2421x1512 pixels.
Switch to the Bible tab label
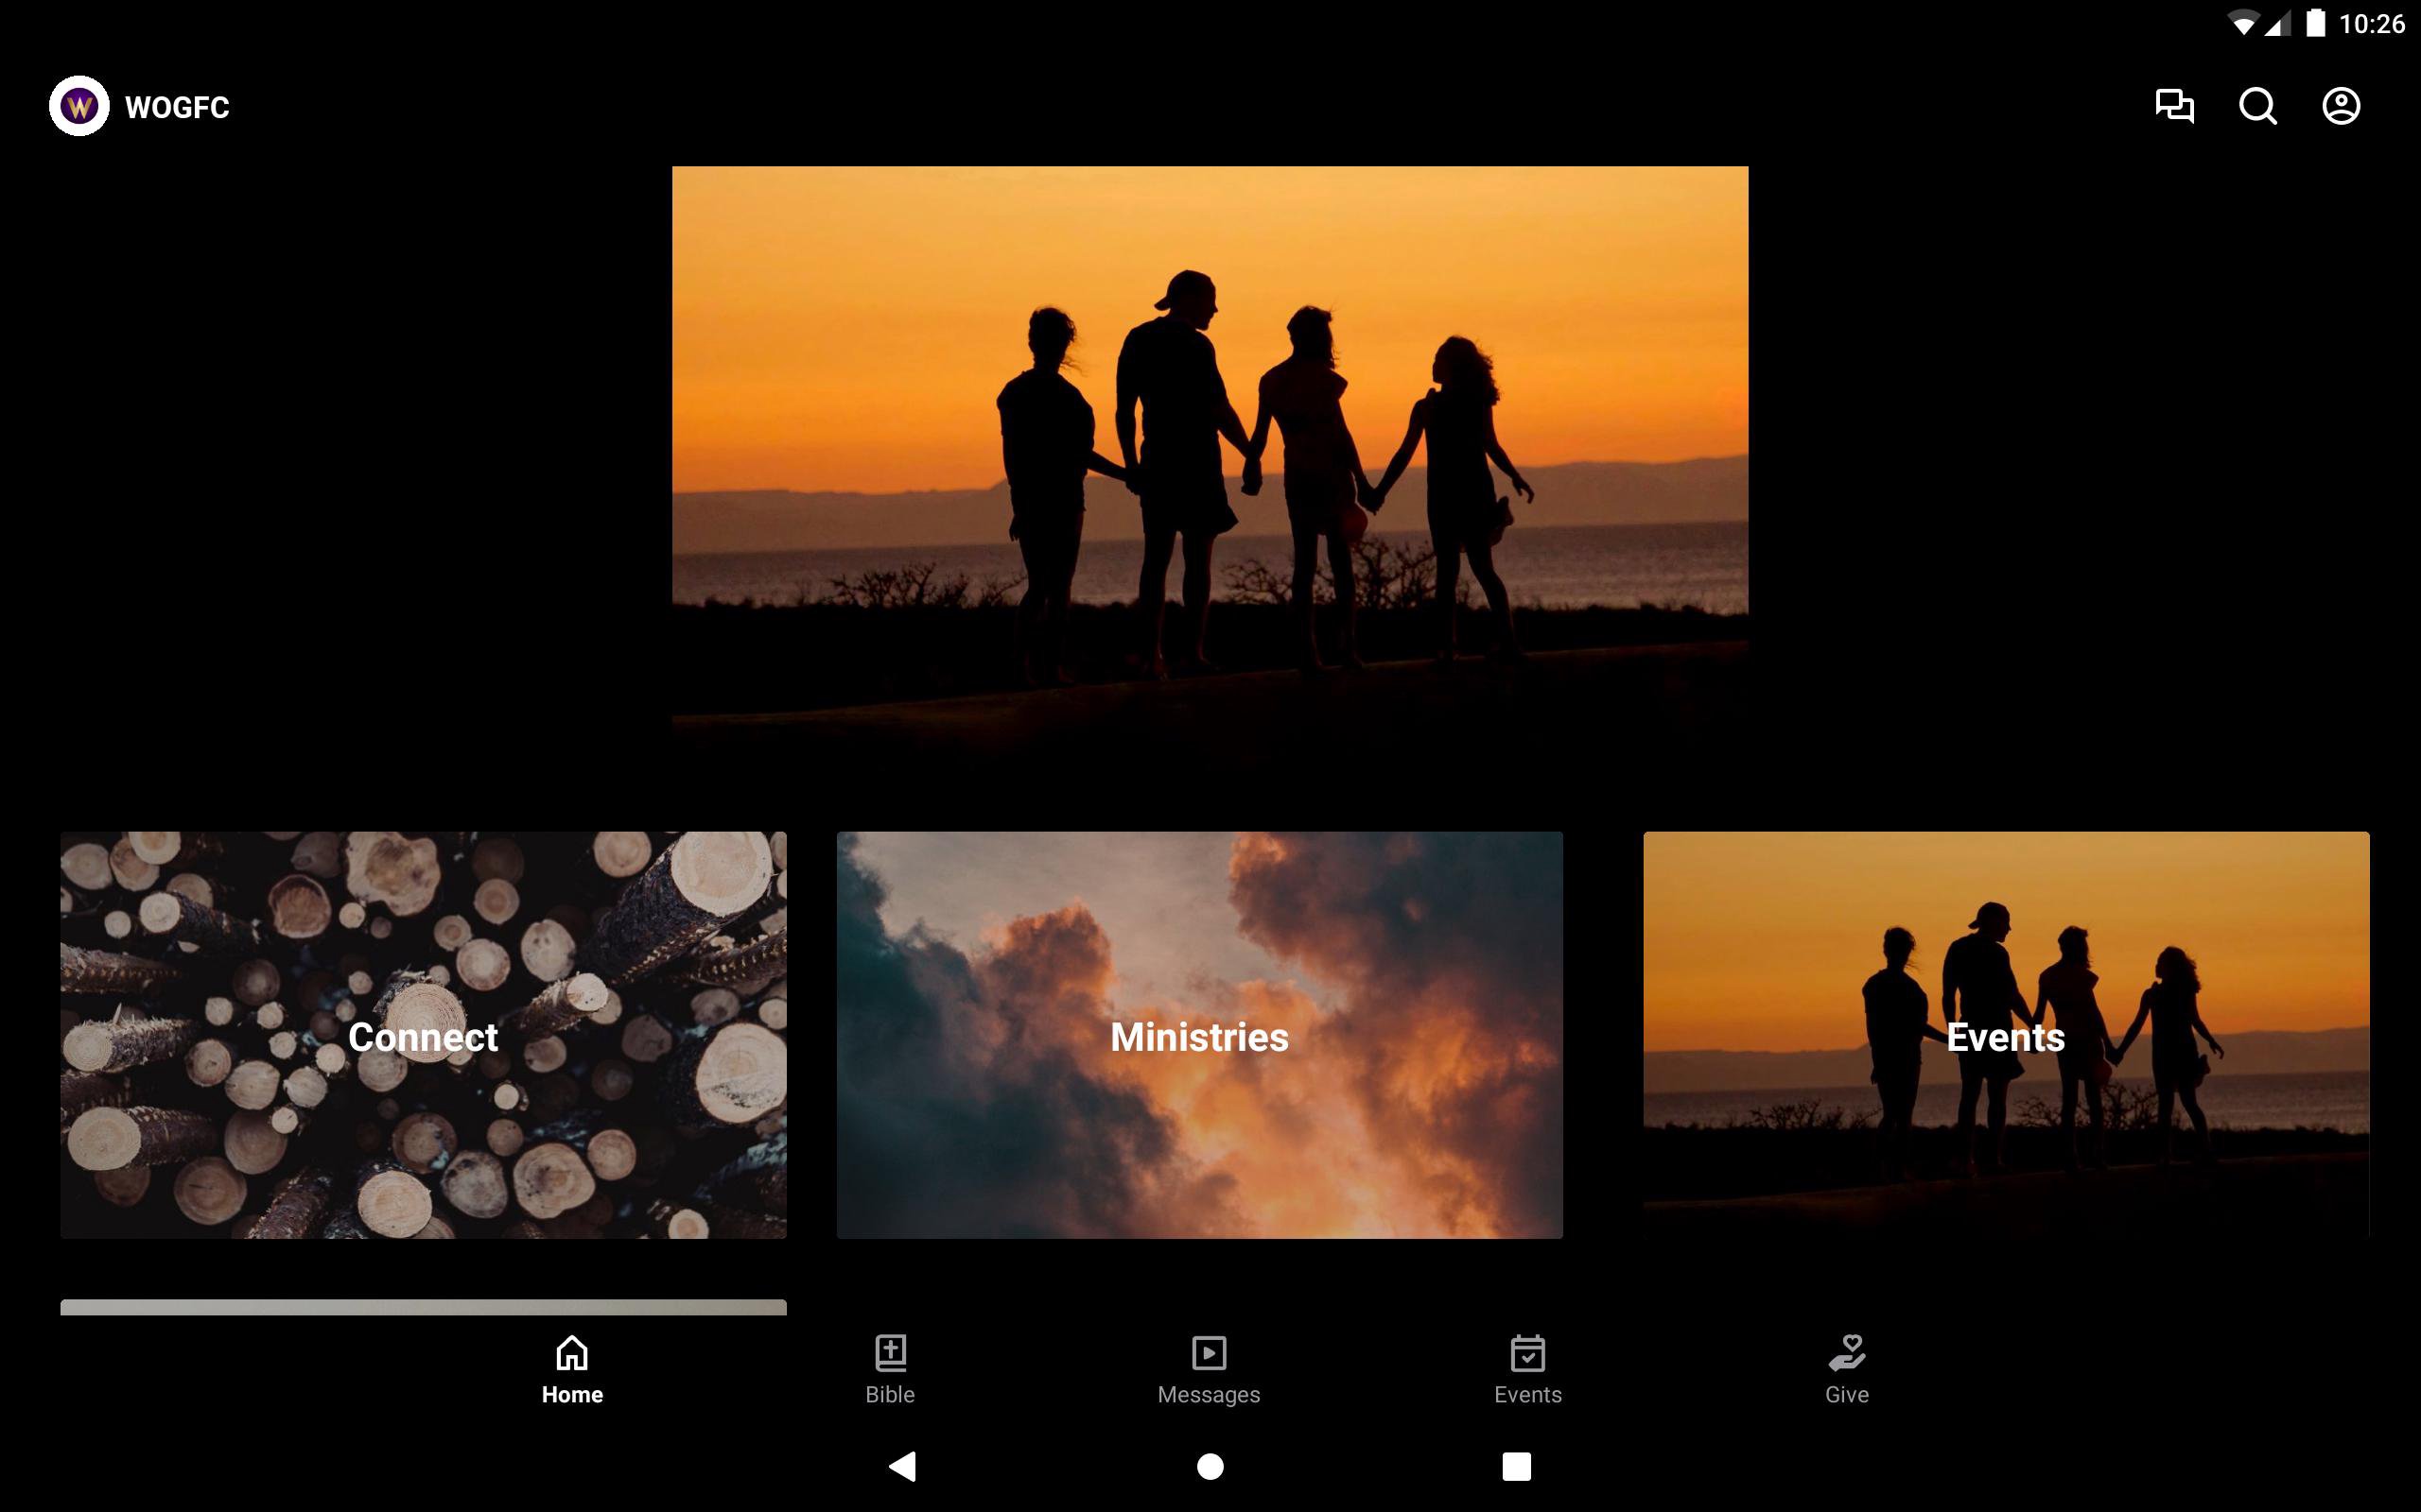(x=889, y=1395)
